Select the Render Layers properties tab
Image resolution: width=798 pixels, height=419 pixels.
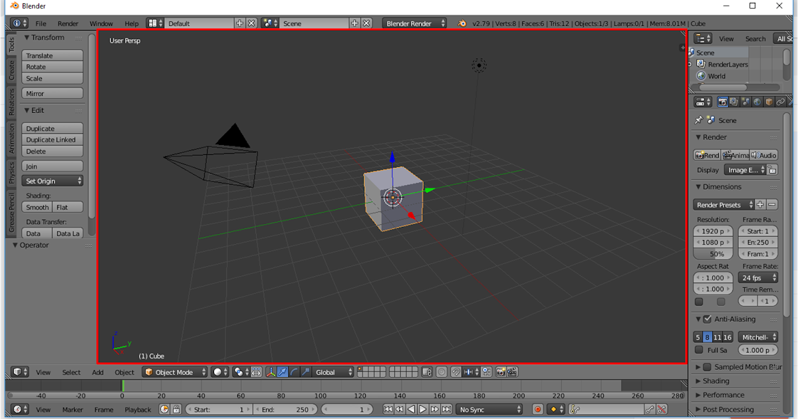tap(733, 101)
